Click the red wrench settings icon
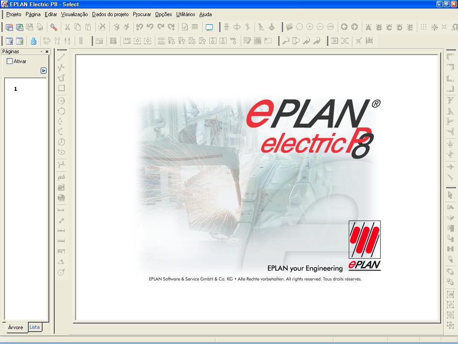 pyautogui.click(x=54, y=27)
